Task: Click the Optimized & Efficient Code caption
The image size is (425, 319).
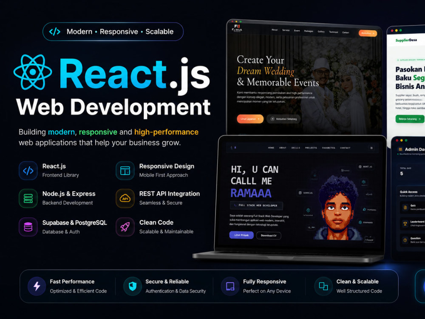Action: 78,291
